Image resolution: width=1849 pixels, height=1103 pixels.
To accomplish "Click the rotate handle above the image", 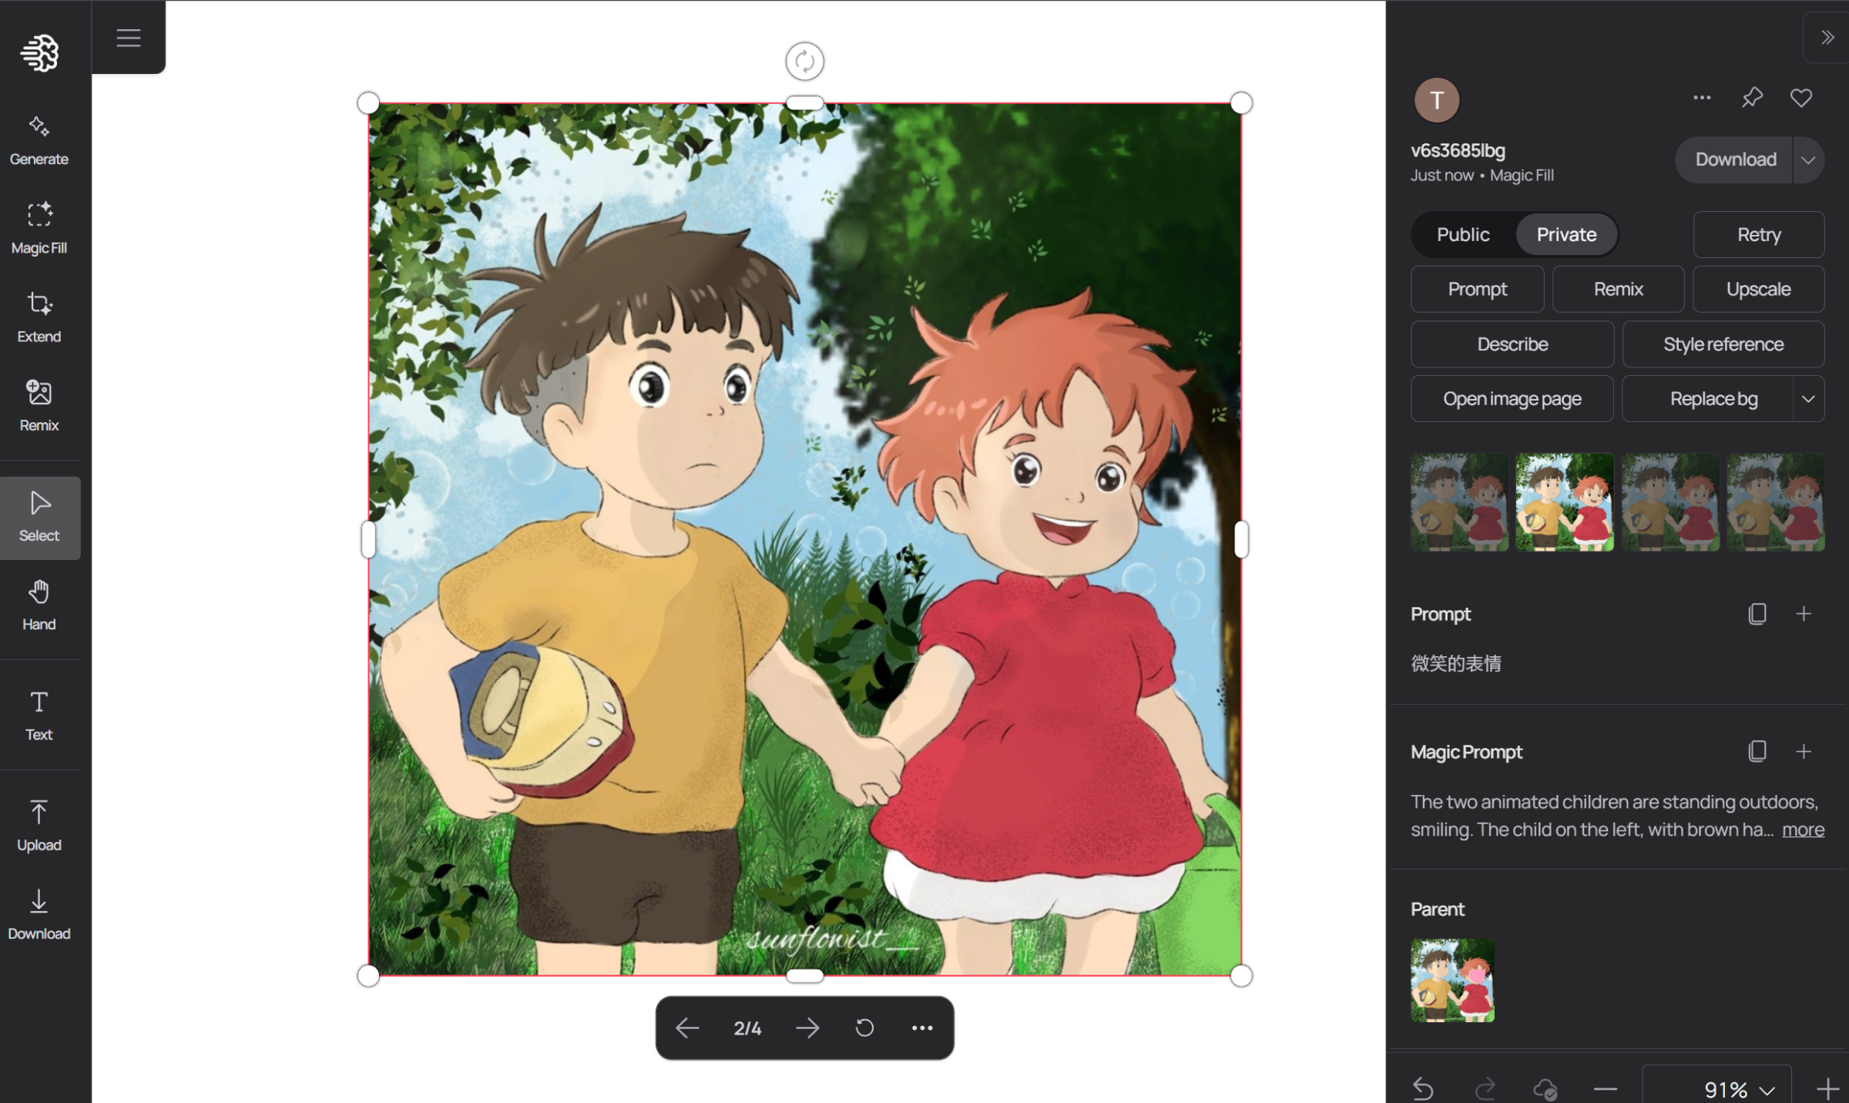I will click(805, 61).
